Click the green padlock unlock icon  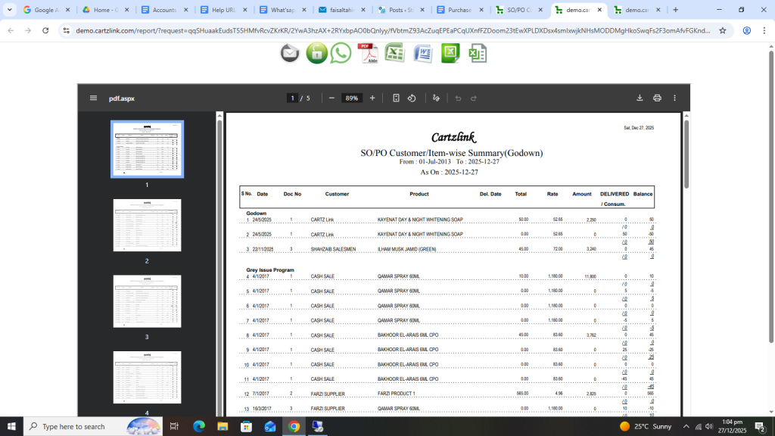[x=316, y=53]
